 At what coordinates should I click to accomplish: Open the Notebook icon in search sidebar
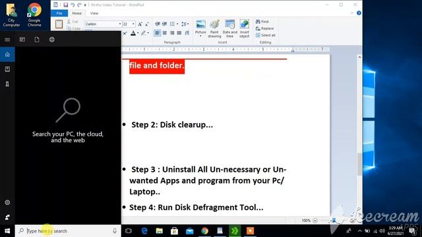7,69
